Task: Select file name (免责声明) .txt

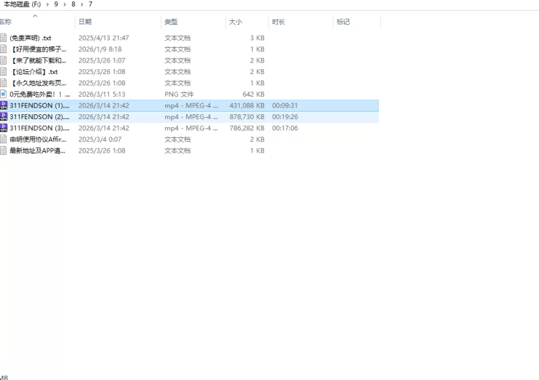Action: coord(30,38)
